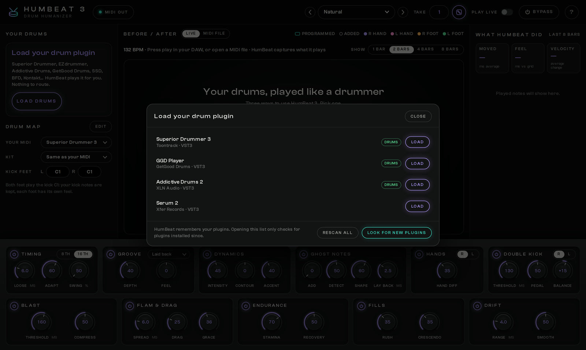This screenshot has height=350, width=586.
Task: Go to the previous preset arrow
Action: click(x=310, y=12)
